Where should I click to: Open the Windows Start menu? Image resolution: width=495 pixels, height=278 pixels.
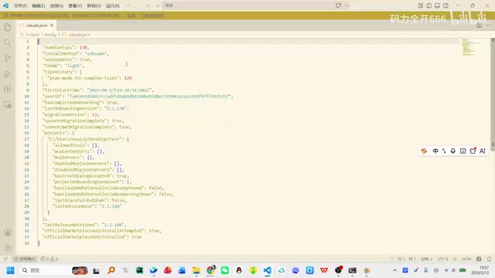click(x=10, y=270)
